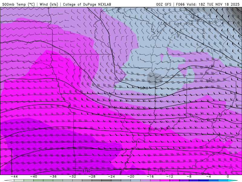Viewport: 242px width, 182px height.
Task: Click the 'Wind (kts)' header label
Action: [49, 4]
